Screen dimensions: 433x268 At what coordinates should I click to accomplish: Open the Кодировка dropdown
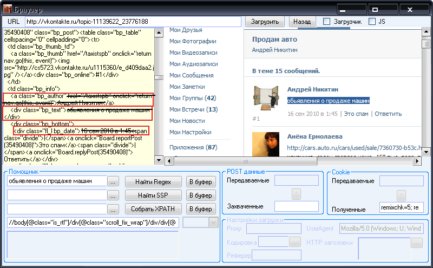click(x=295, y=242)
